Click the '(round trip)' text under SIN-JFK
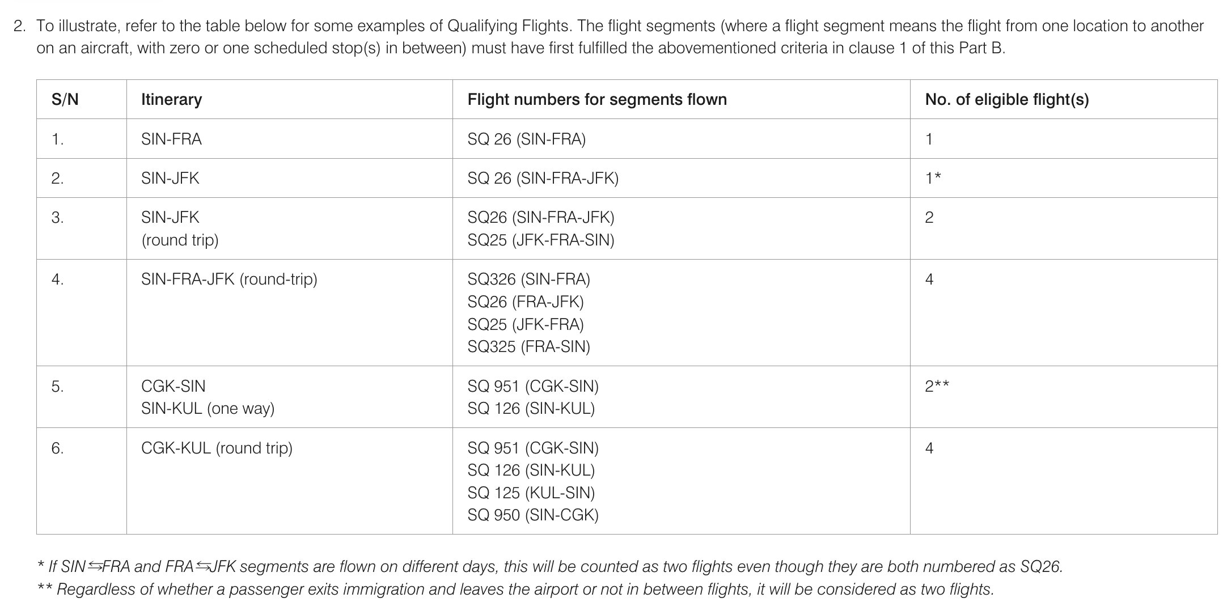 click(x=180, y=240)
